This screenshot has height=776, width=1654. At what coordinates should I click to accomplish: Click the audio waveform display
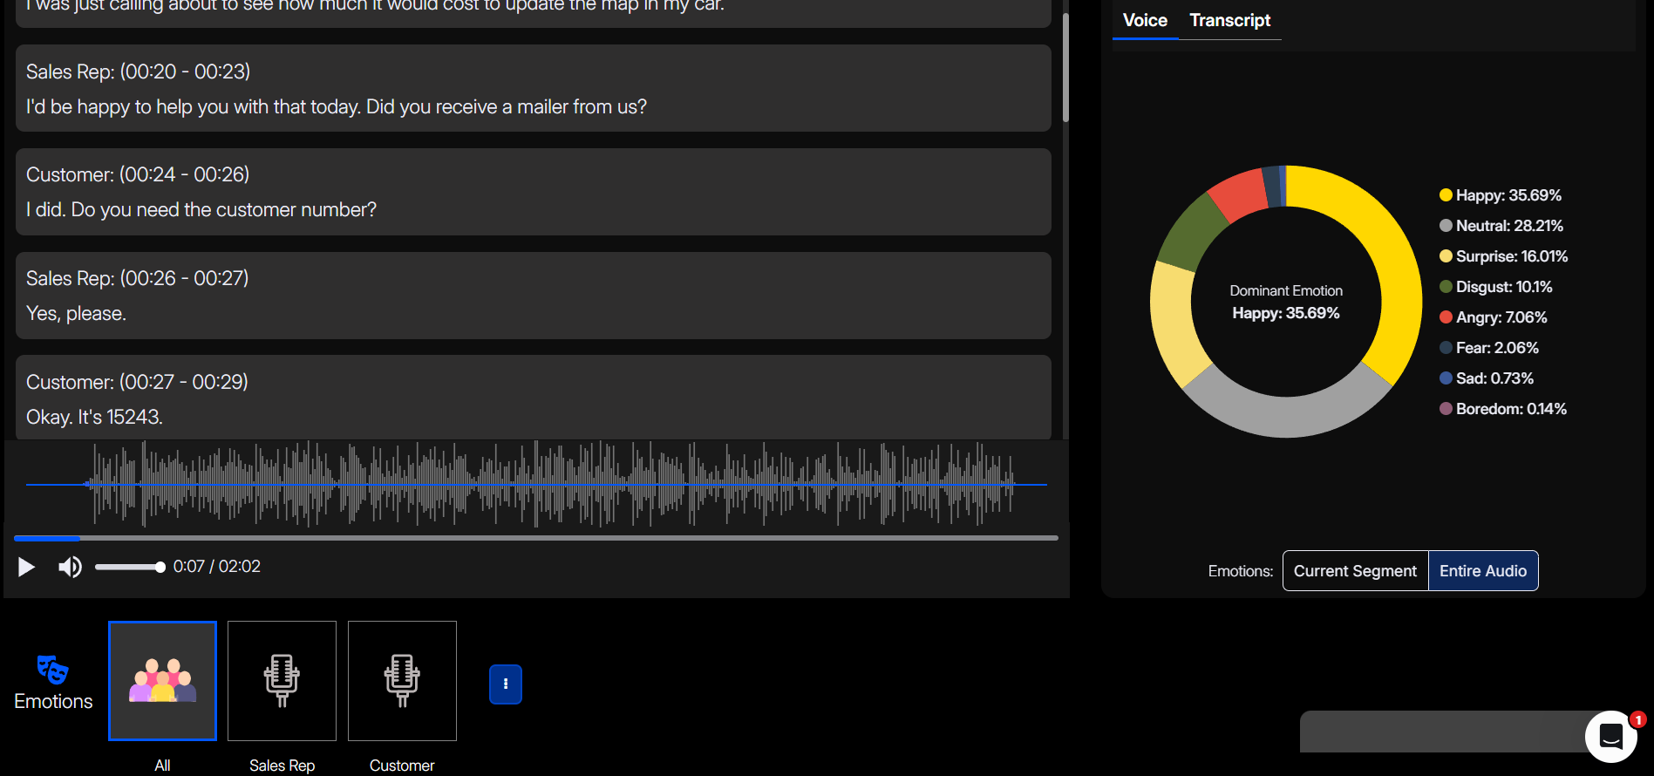pos(535,484)
